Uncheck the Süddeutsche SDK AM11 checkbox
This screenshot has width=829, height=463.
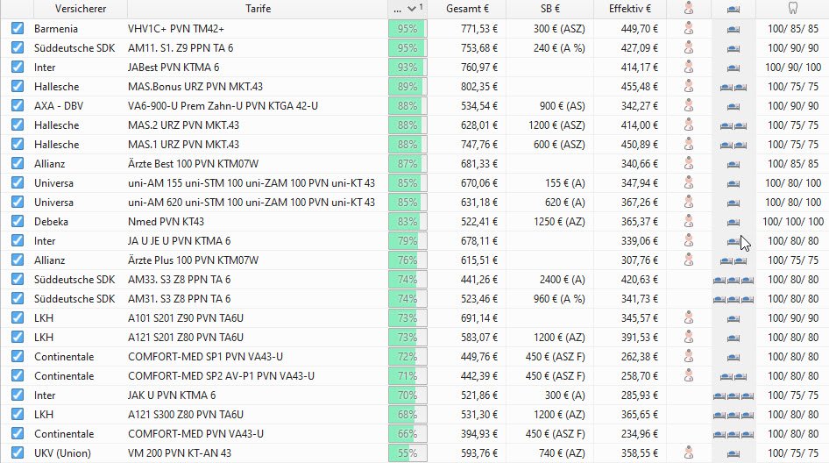coord(18,47)
